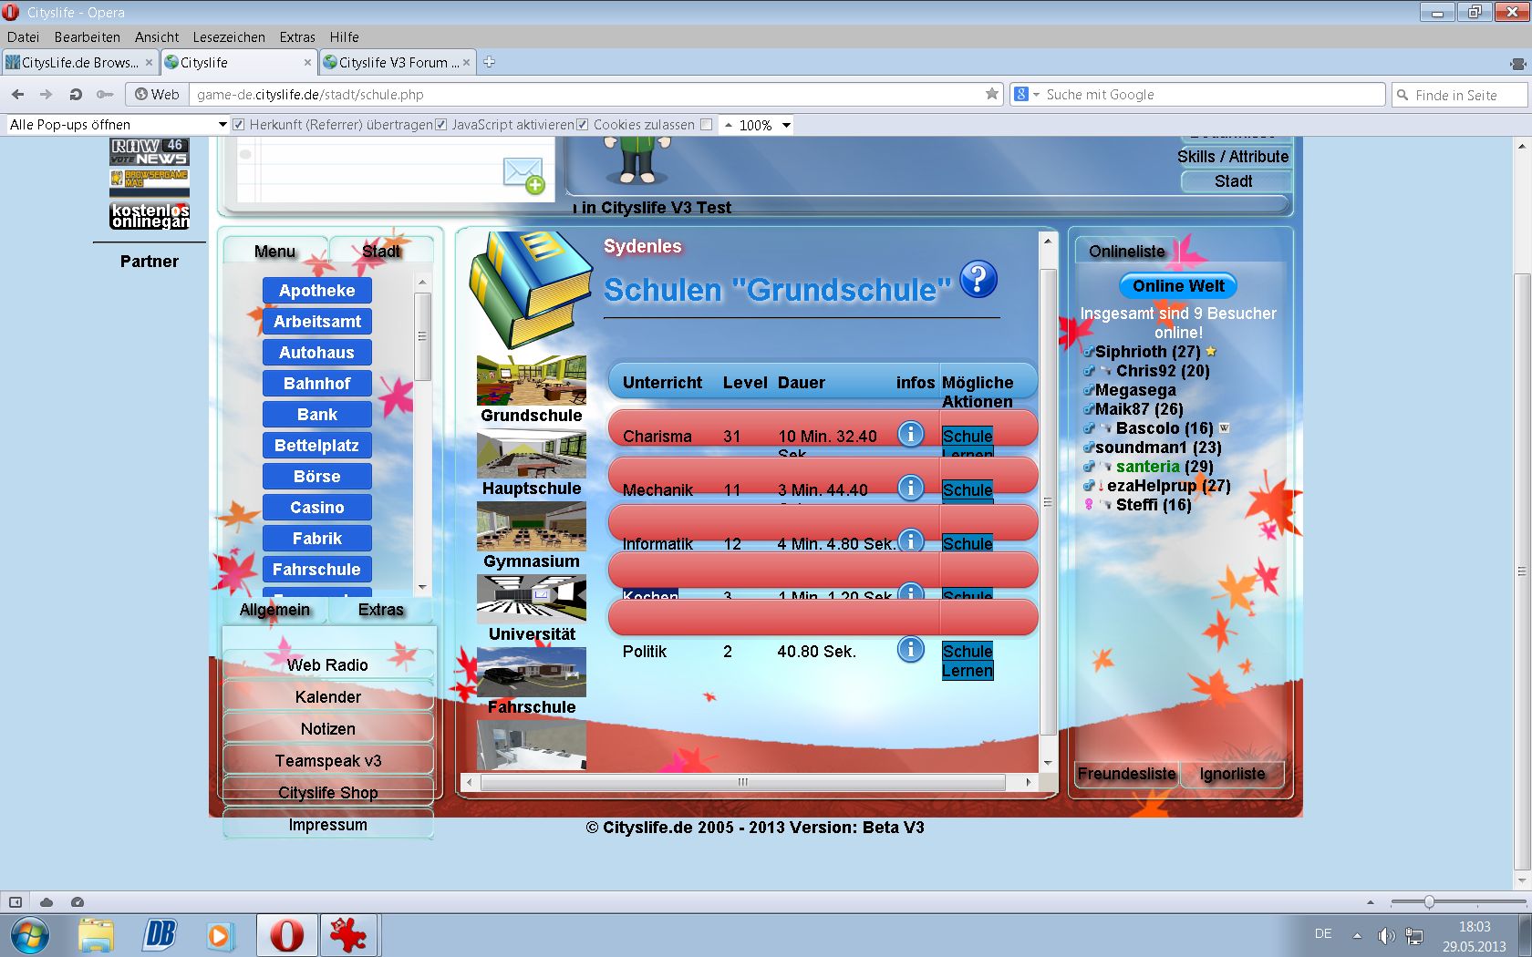
Task: Toggle the Herkunft (Referrer) übertragen checkbox
Action: coord(239,125)
